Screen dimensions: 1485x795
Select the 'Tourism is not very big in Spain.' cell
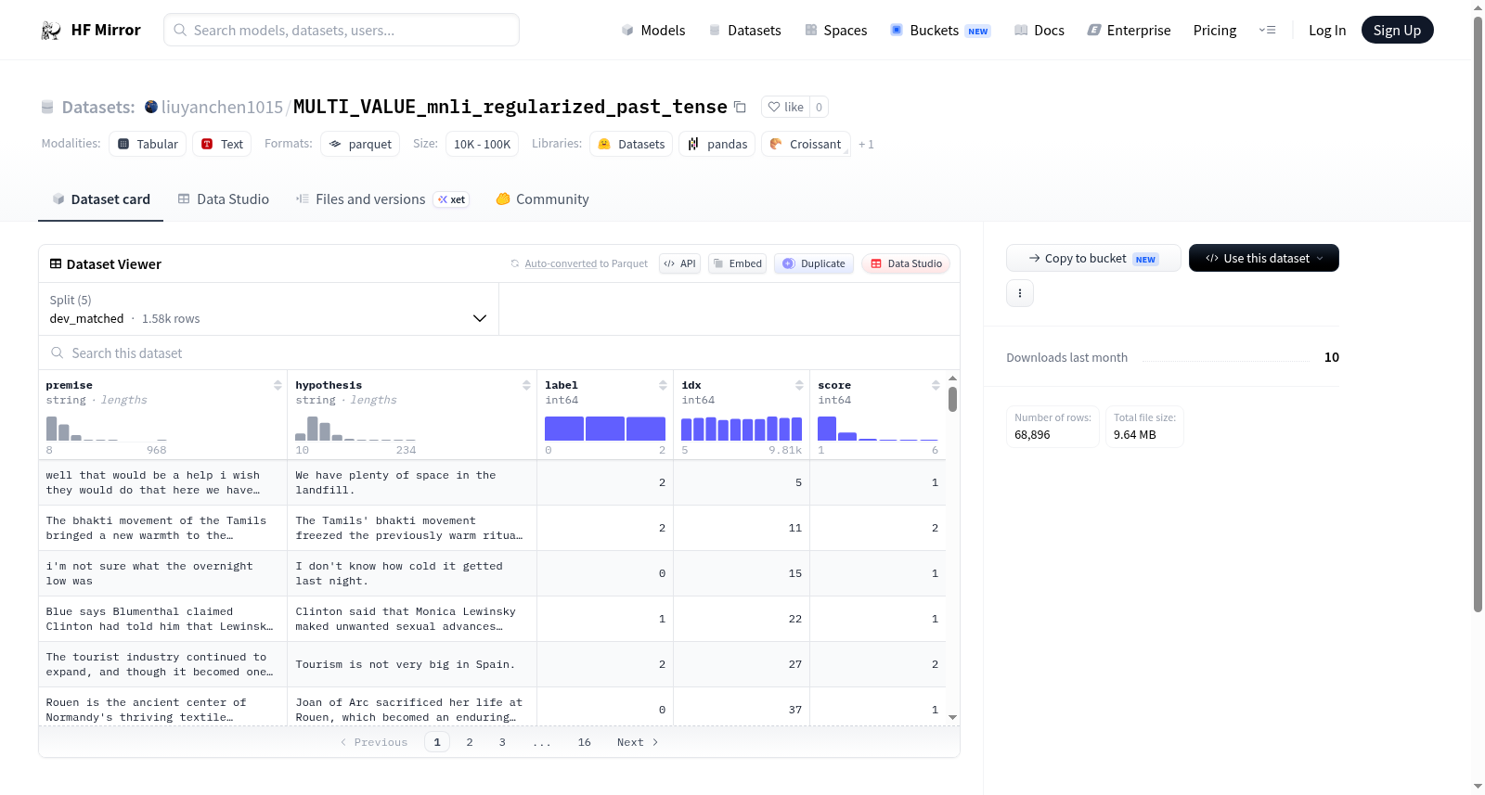[412, 664]
